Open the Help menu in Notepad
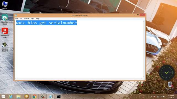The width and height of the screenshot is (177, 99). click(37, 19)
